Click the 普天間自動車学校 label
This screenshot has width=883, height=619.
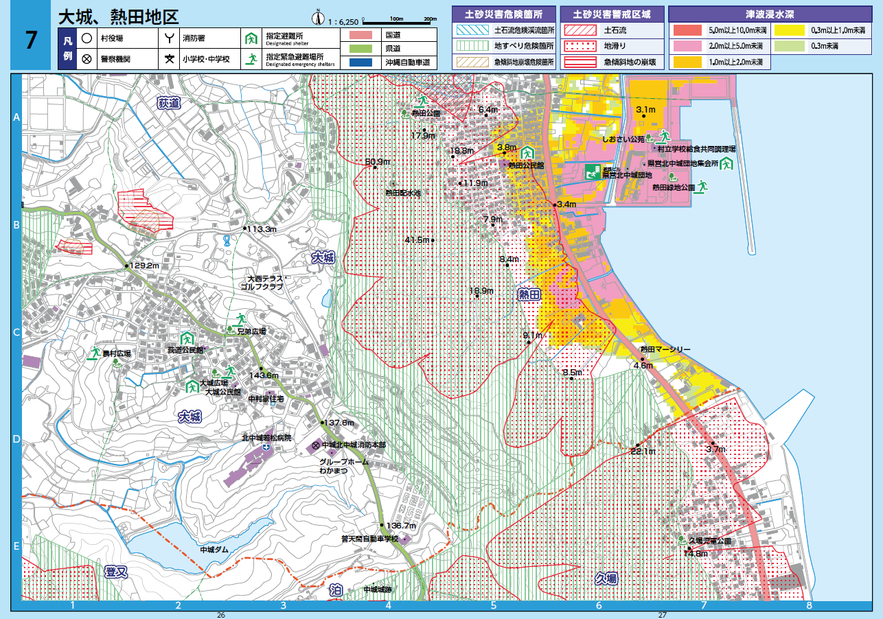pos(370,539)
